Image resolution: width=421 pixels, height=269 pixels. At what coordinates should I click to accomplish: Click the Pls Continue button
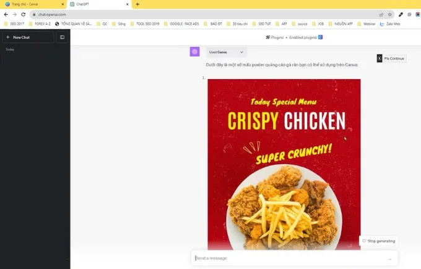tap(391, 59)
